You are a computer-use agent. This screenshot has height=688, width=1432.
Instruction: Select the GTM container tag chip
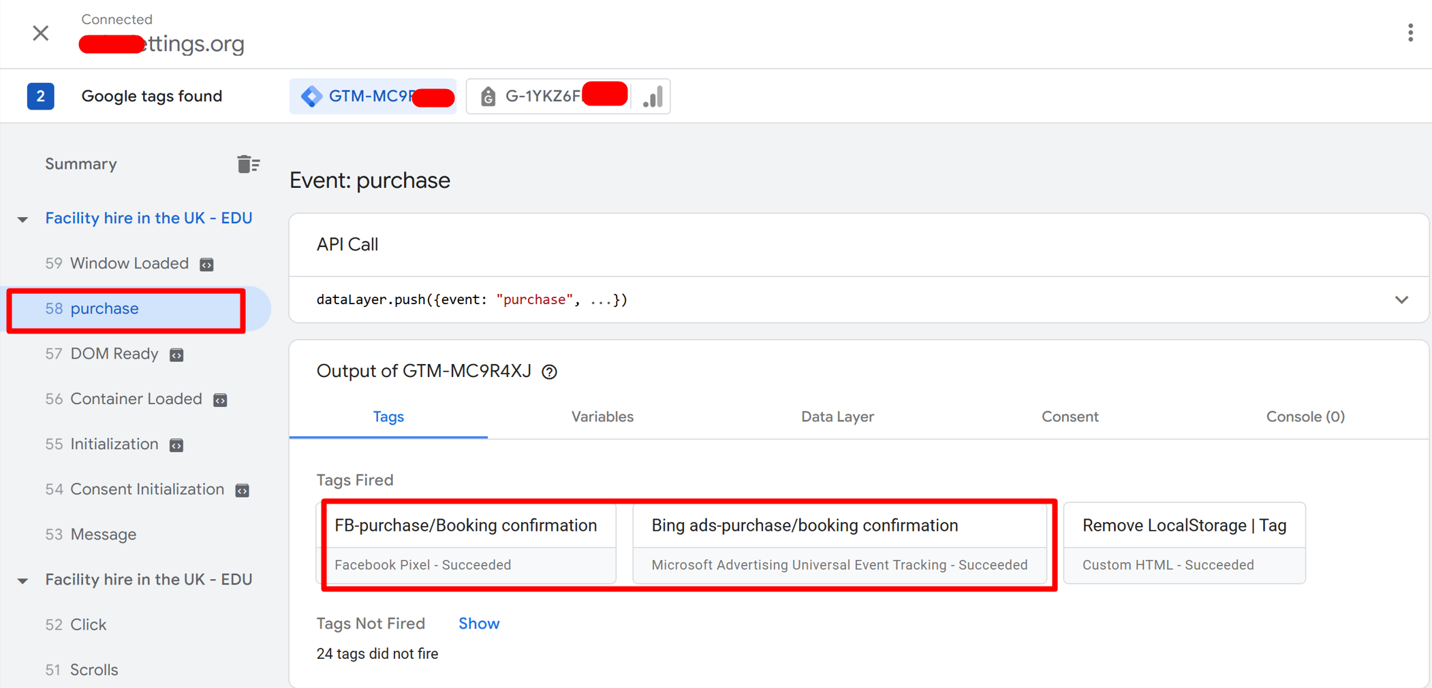point(373,96)
